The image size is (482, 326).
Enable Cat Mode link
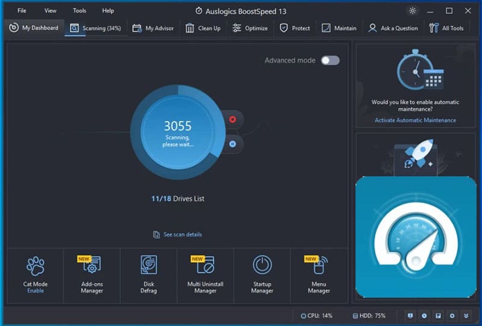point(36,291)
